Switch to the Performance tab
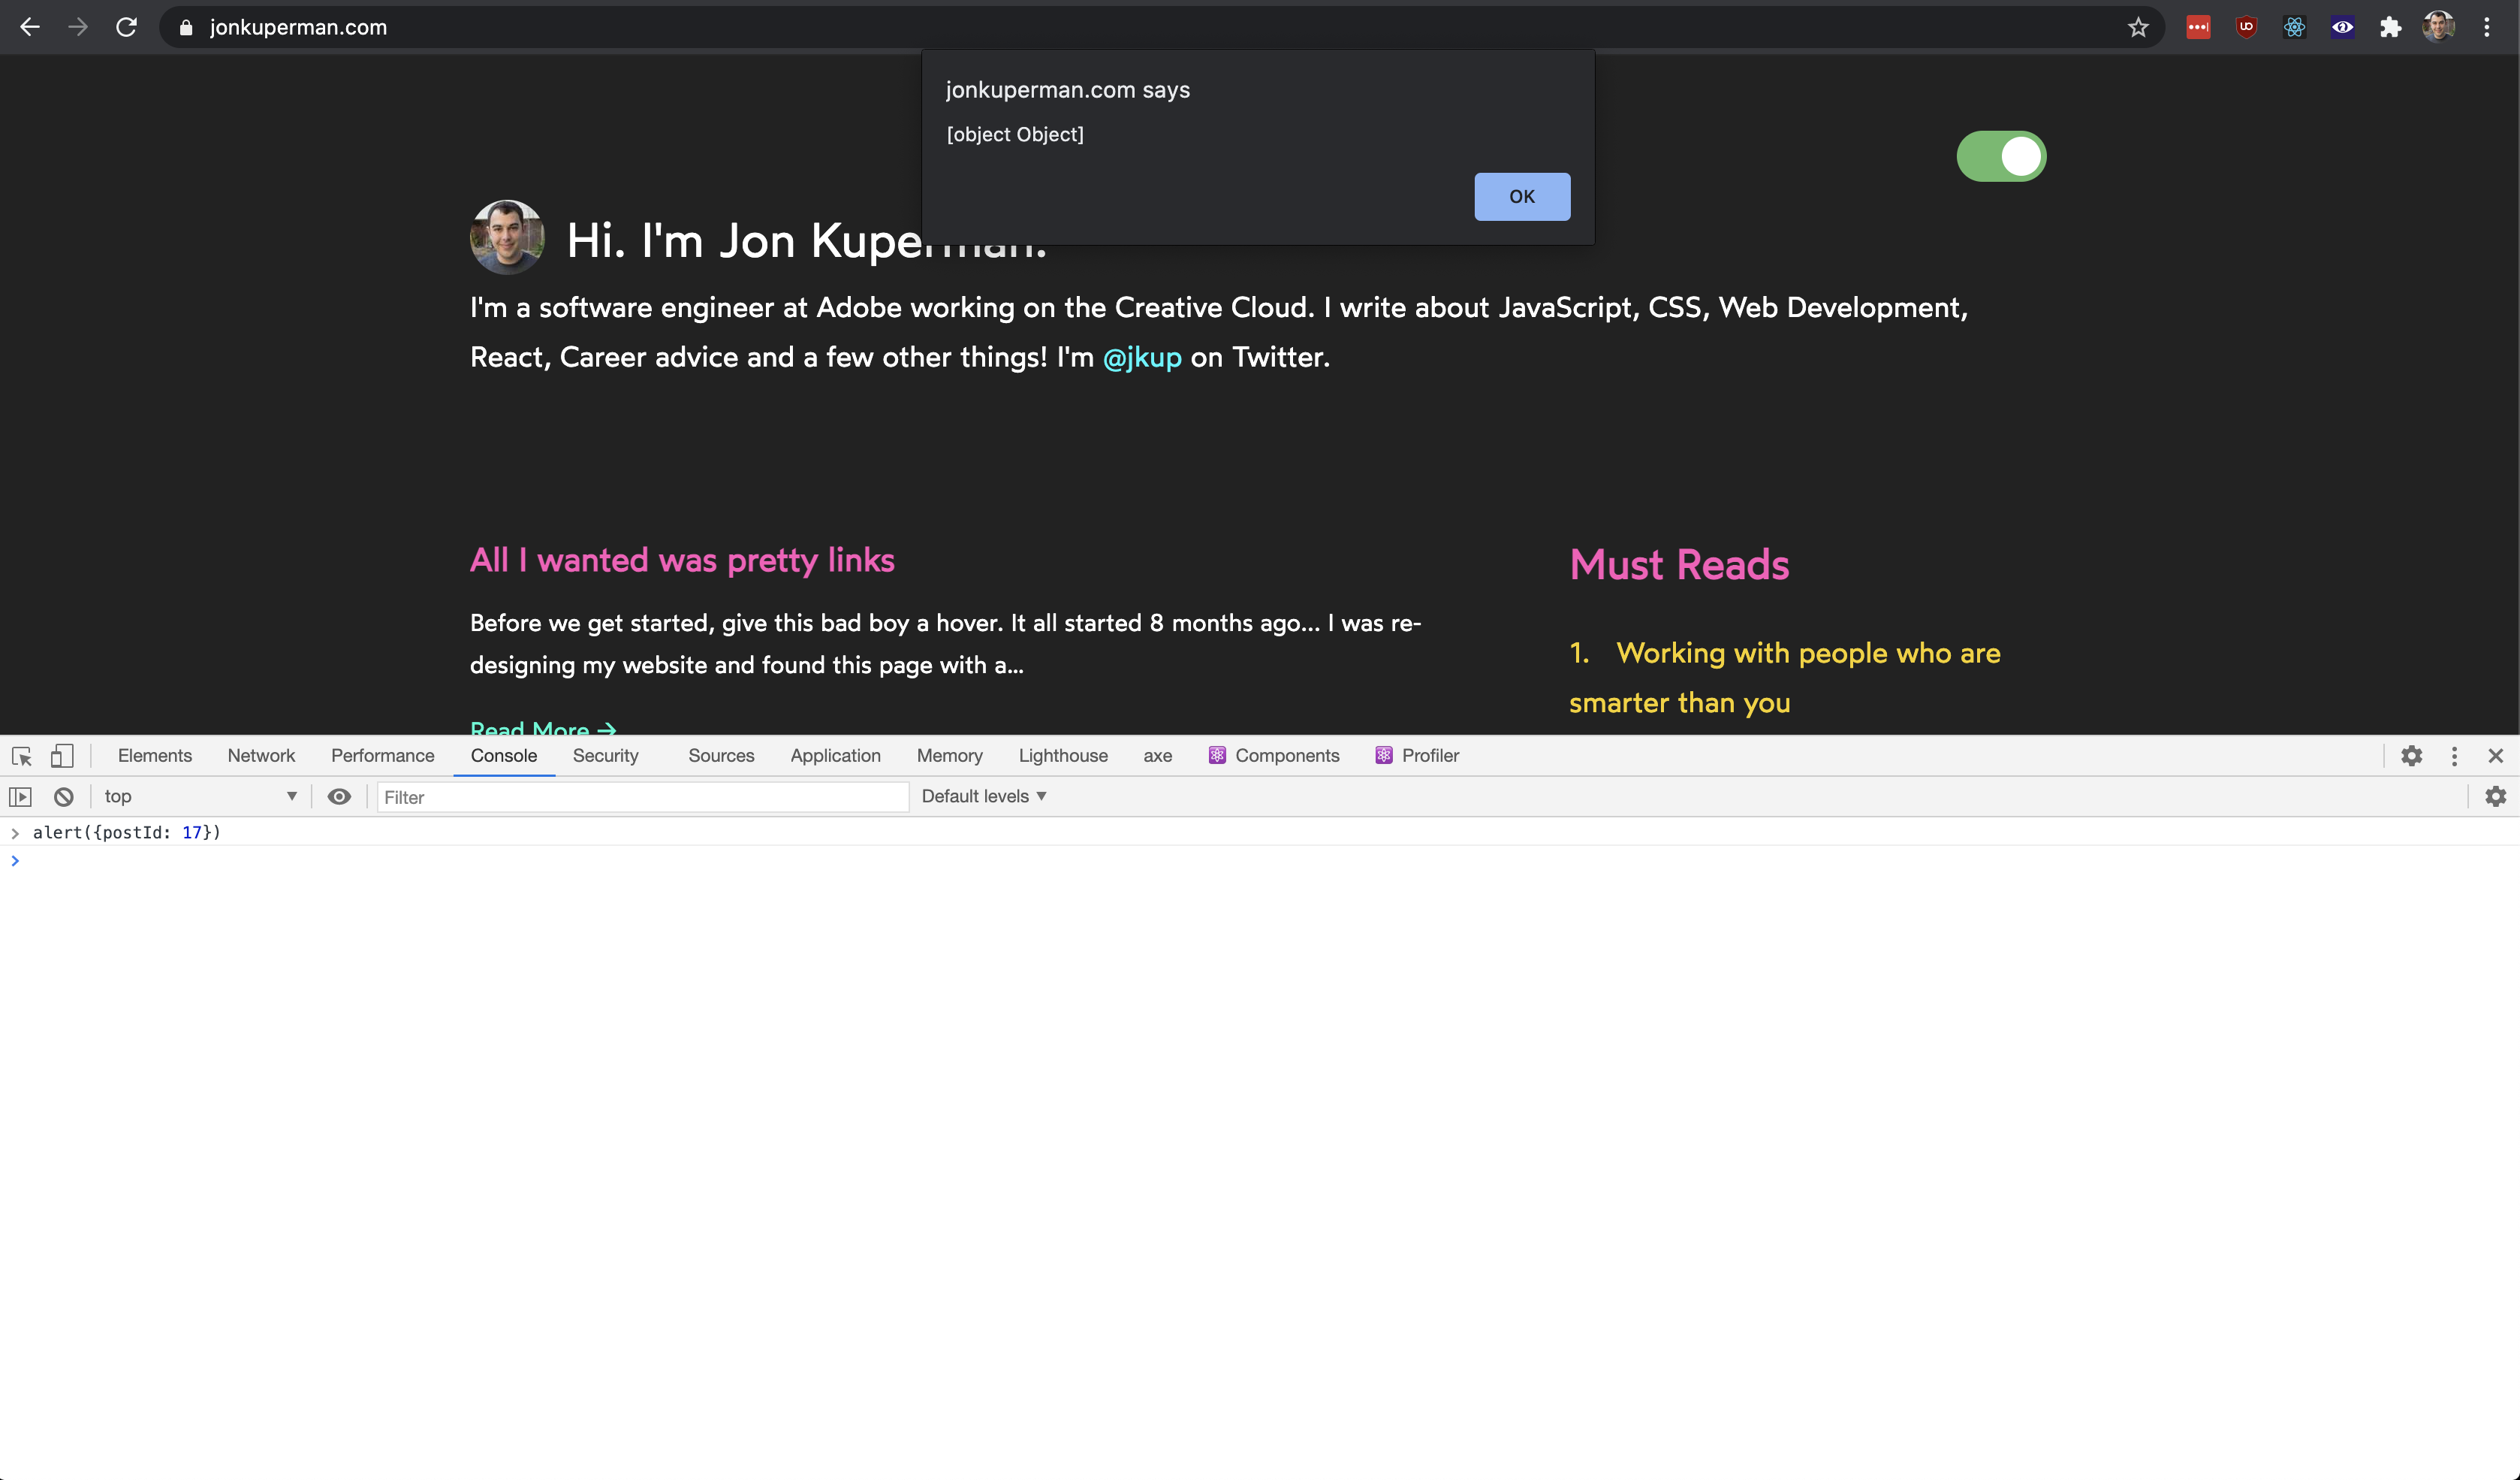Screen dimensions: 2520x1480 click(383, 756)
